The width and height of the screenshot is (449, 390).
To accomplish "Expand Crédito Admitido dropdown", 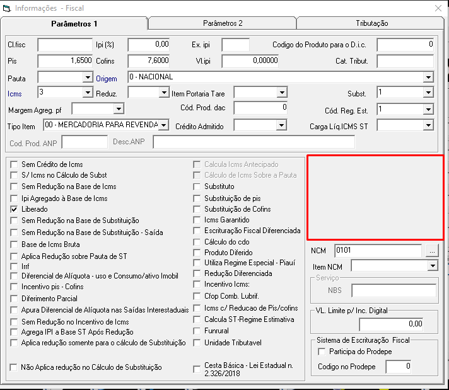I will click(x=281, y=125).
